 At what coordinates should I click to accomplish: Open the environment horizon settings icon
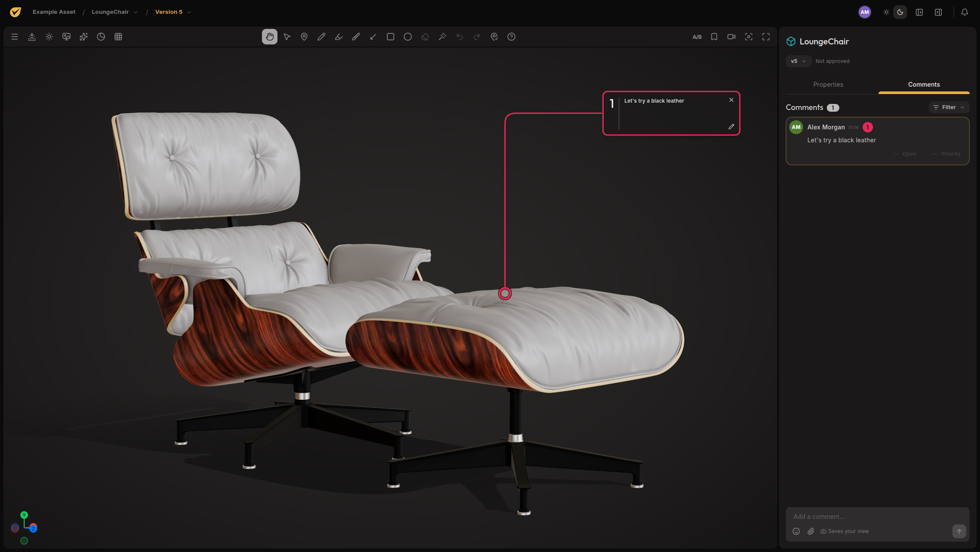pyautogui.click(x=32, y=37)
